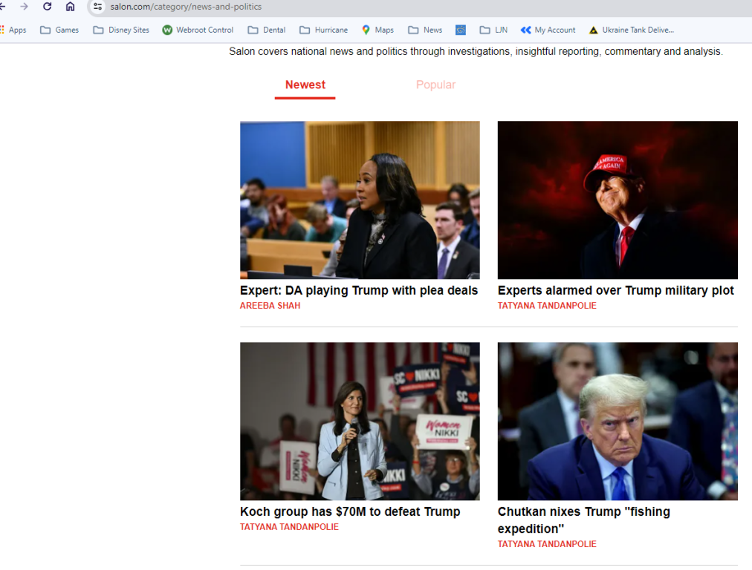Screen dimensions: 752x570
Task: Expand the Hurricane bookmark folder
Action: (x=323, y=30)
